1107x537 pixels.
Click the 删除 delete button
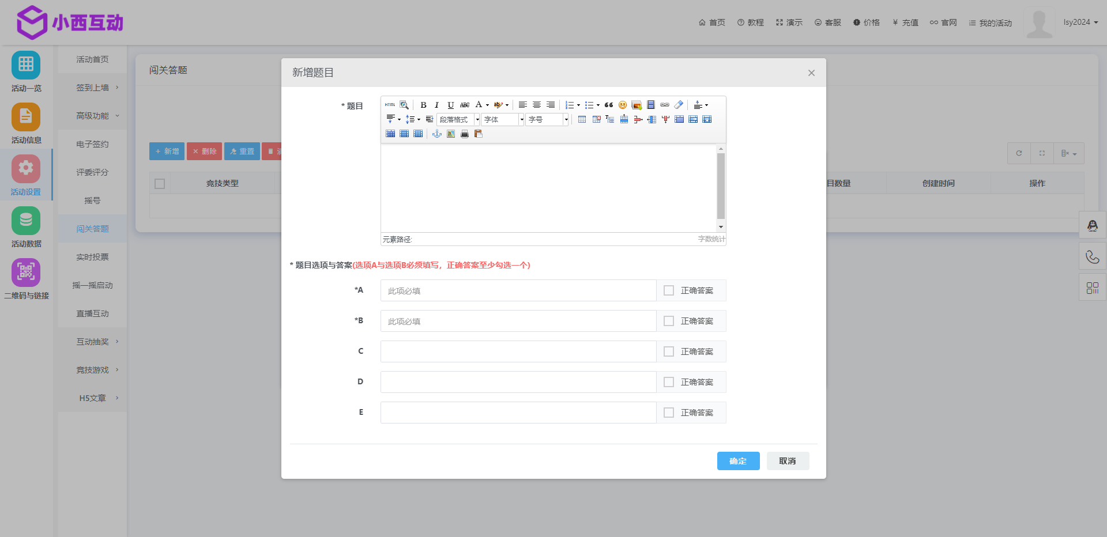point(204,152)
